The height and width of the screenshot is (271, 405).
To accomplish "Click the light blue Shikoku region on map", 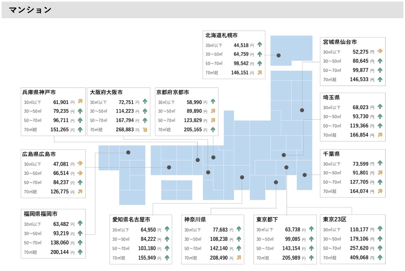I will 176,190.
